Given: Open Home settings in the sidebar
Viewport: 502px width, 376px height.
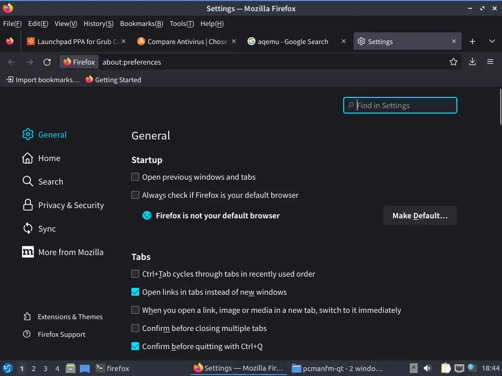Looking at the screenshot, I should (41, 158).
